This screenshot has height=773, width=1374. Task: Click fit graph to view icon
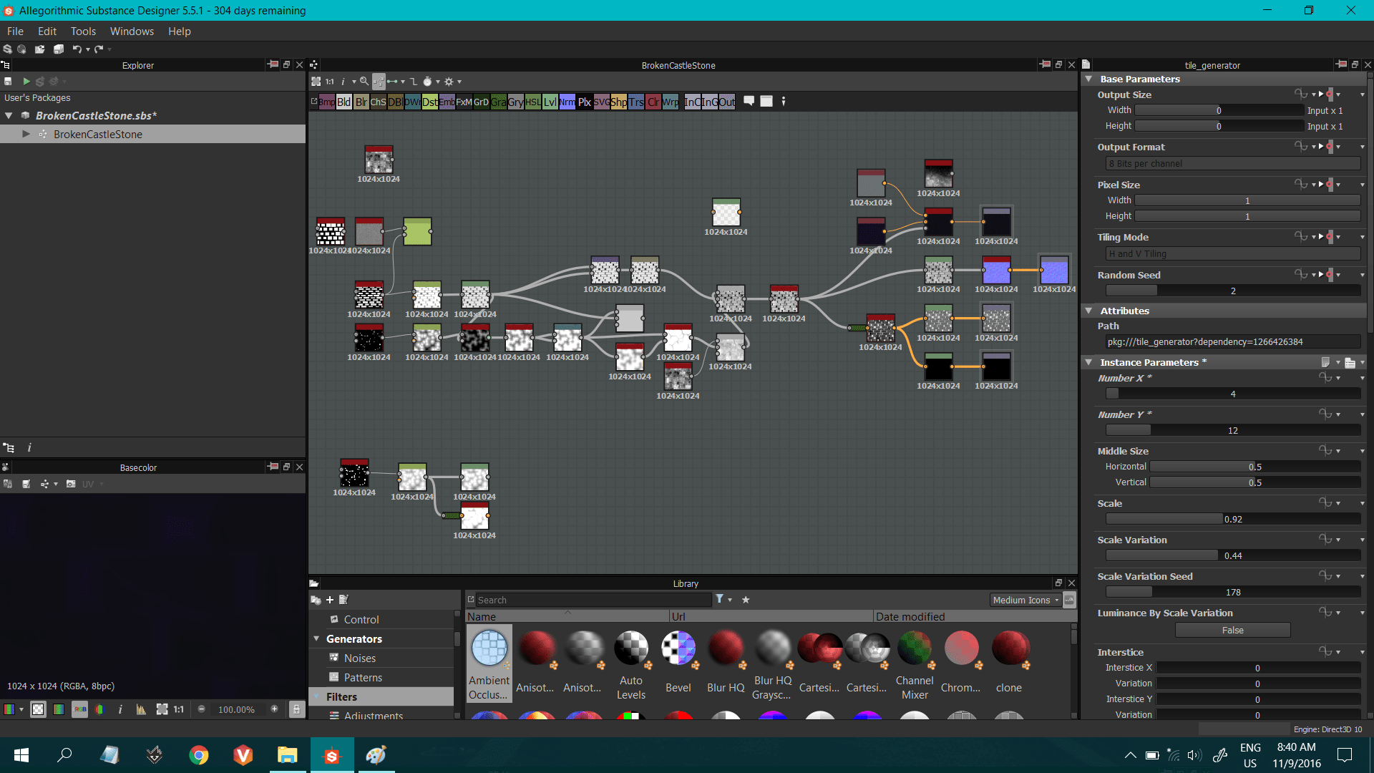tap(316, 82)
